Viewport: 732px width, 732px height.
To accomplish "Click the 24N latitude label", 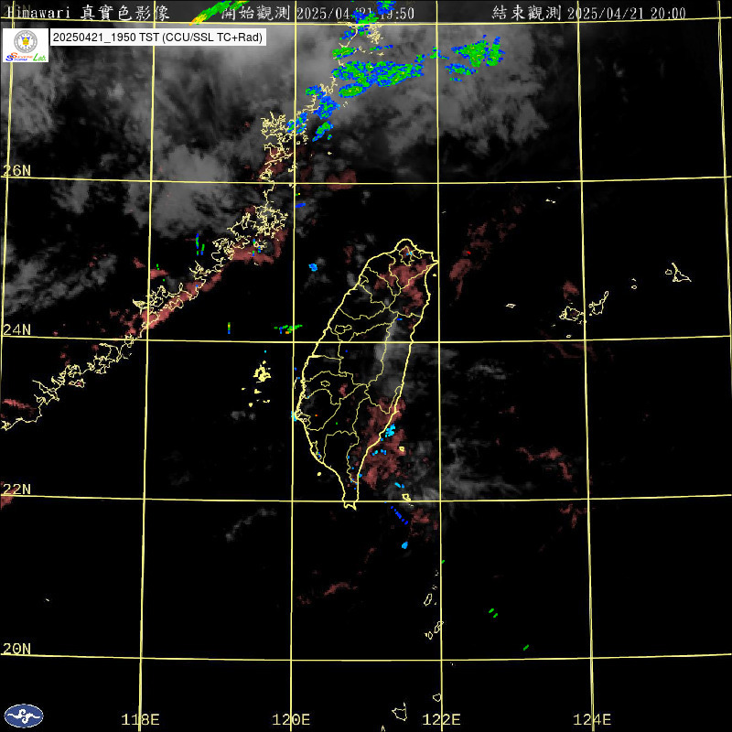I will [16, 330].
